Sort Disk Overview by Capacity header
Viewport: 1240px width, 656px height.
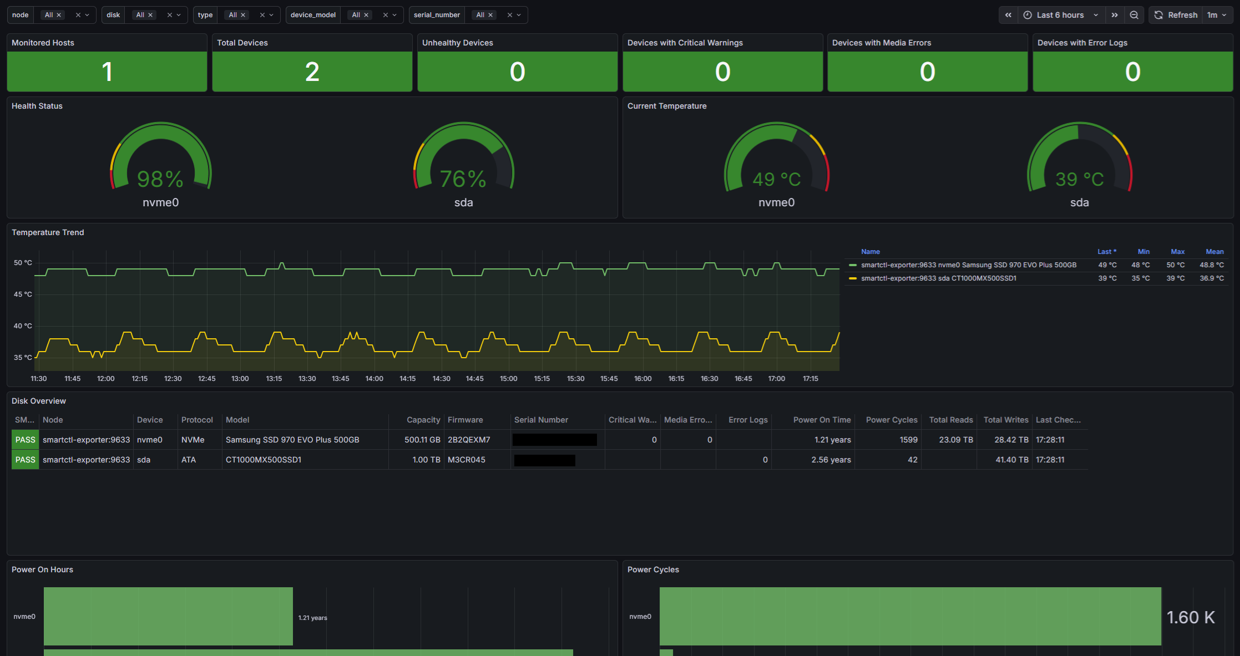tap(423, 420)
